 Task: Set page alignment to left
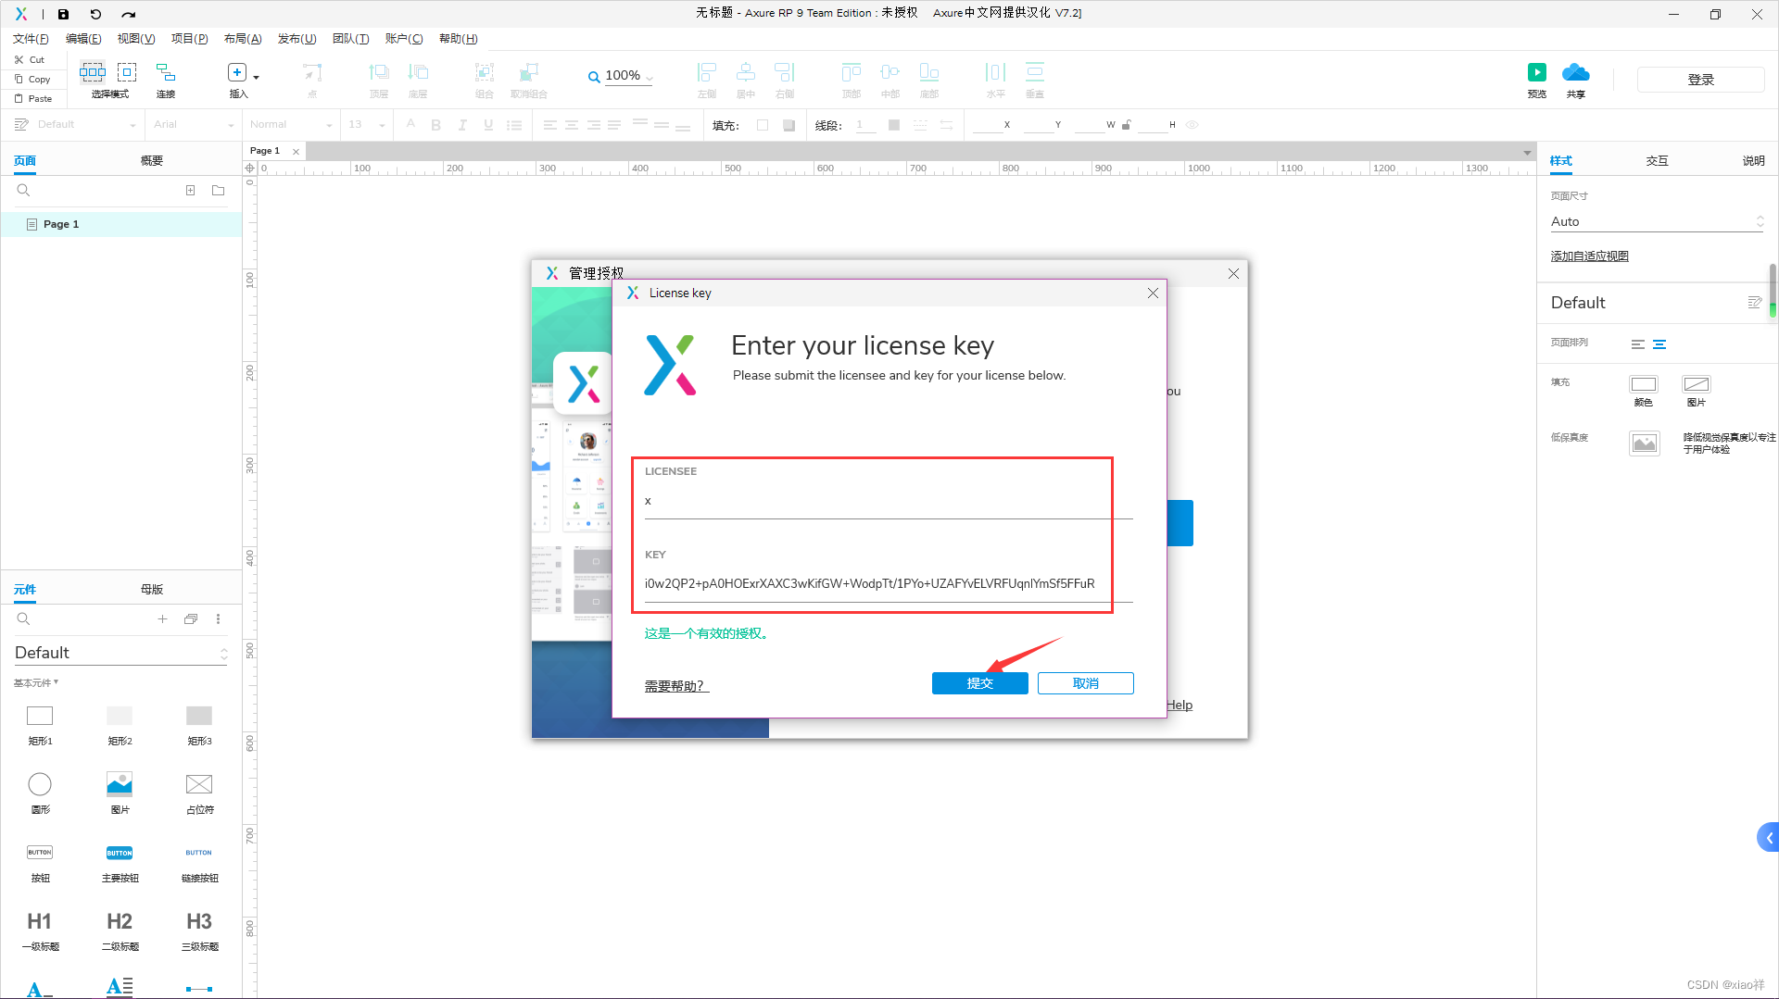[x=1638, y=344]
